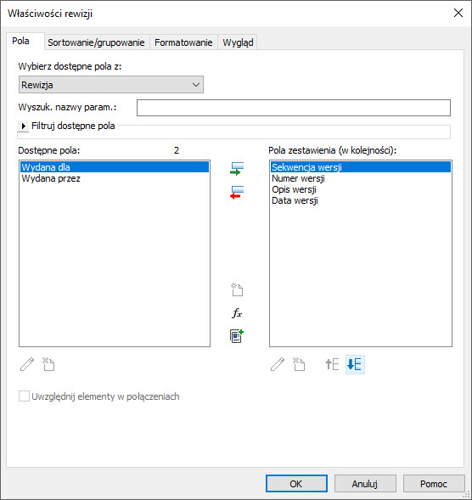This screenshot has height=500, width=472.
Task: Click the new parameter icon above fx
Action: coord(237,289)
